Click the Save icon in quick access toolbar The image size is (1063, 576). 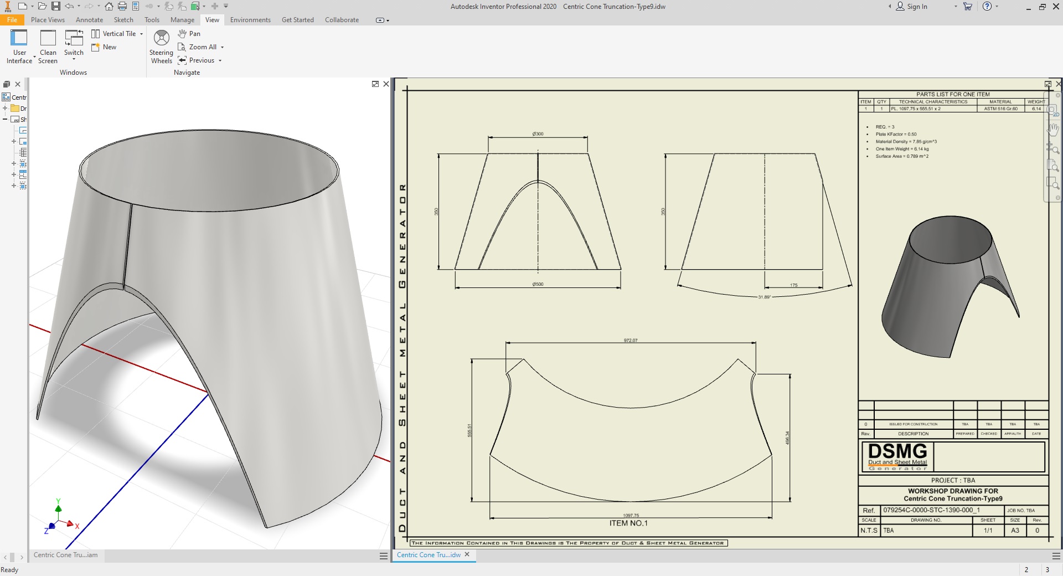pos(56,6)
